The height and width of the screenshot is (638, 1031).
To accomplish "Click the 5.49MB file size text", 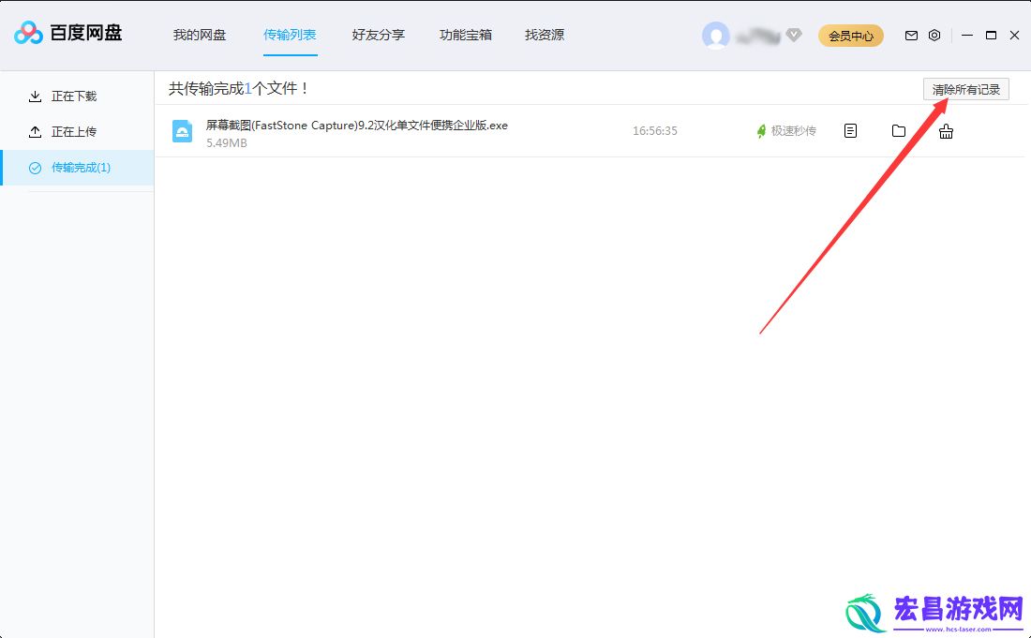I will click(x=227, y=142).
